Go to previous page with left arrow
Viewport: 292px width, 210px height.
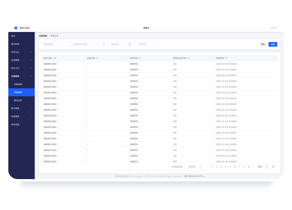(x=207, y=167)
